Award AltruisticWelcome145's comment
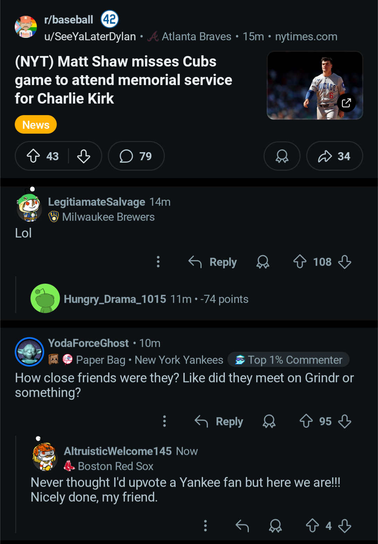 (275, 525)
